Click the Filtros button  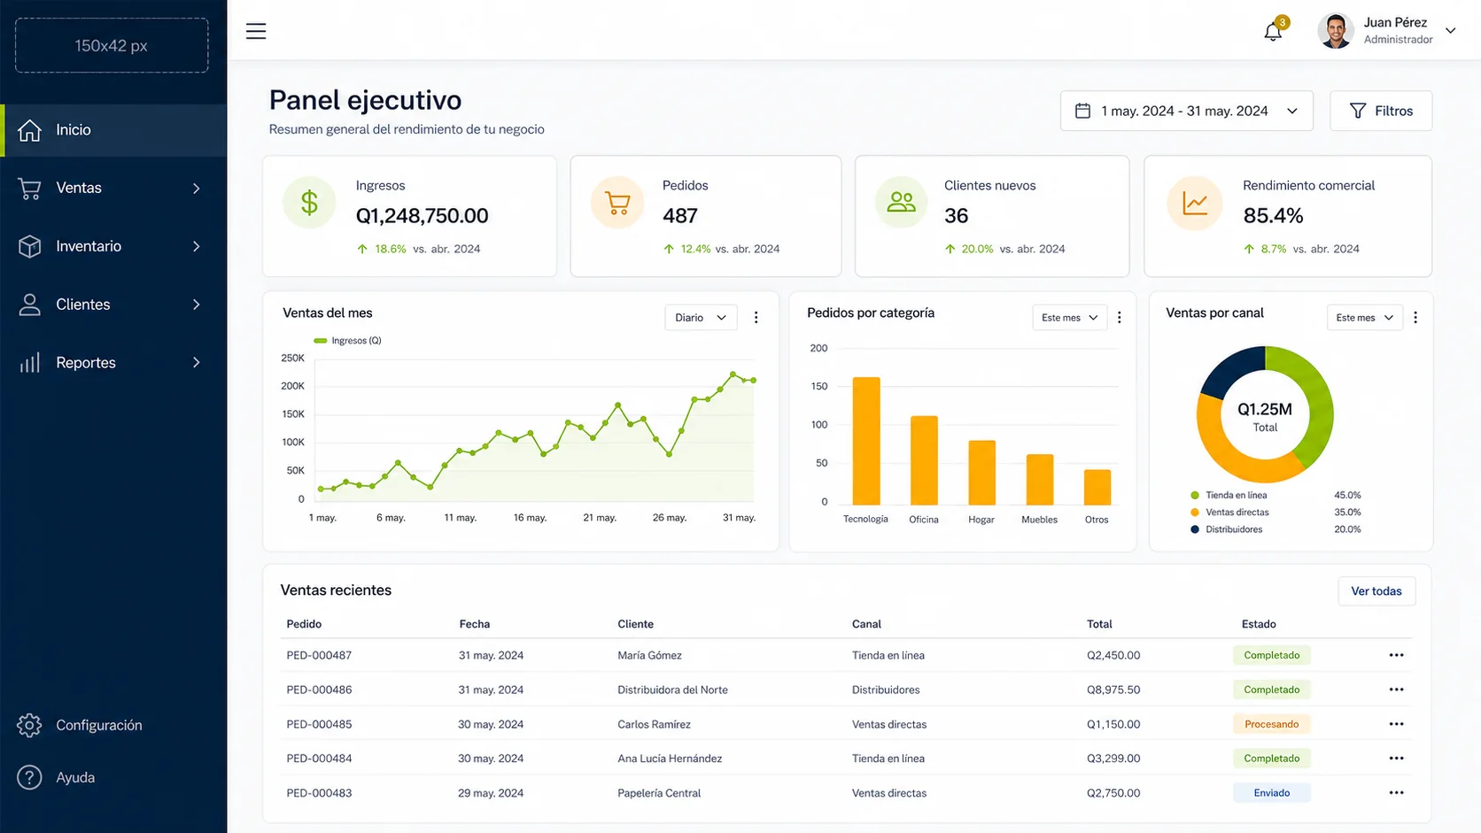point(1381,111)
